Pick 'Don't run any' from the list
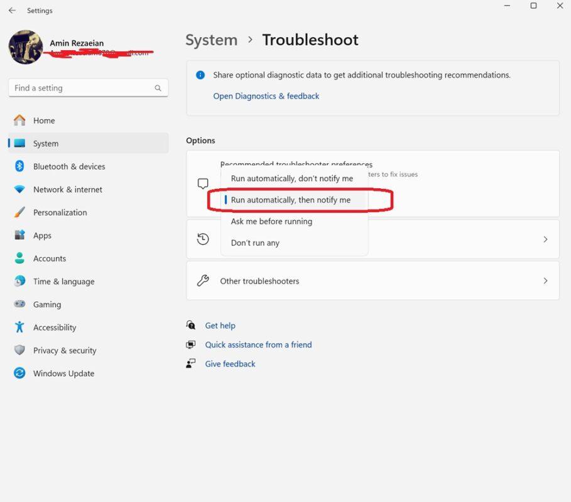 pyautogui.click(x=255, y=243)
